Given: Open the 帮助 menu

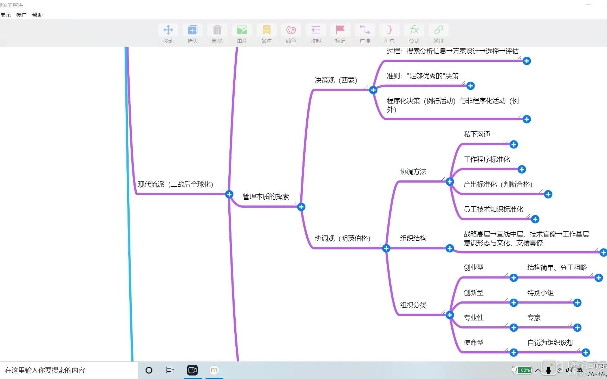Looking at the screenshot, I should [37, 15].
